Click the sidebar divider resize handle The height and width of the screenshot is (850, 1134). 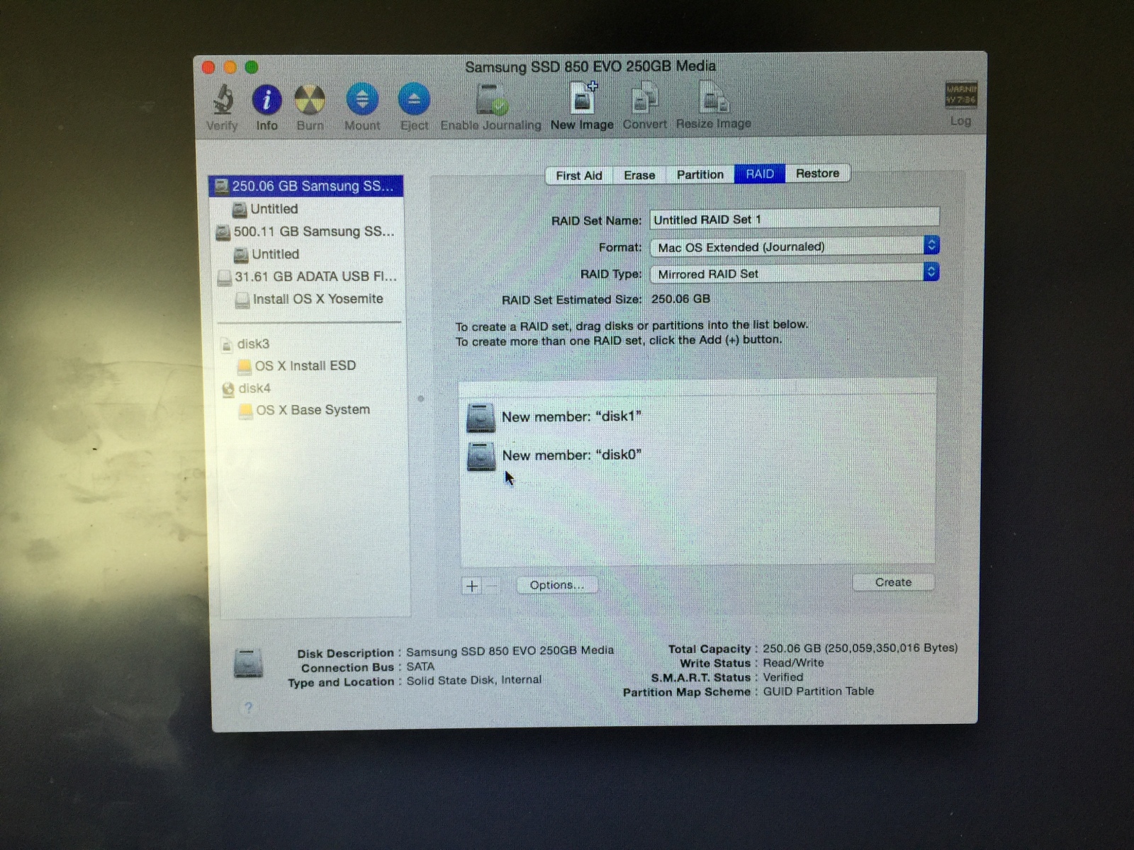420,399
